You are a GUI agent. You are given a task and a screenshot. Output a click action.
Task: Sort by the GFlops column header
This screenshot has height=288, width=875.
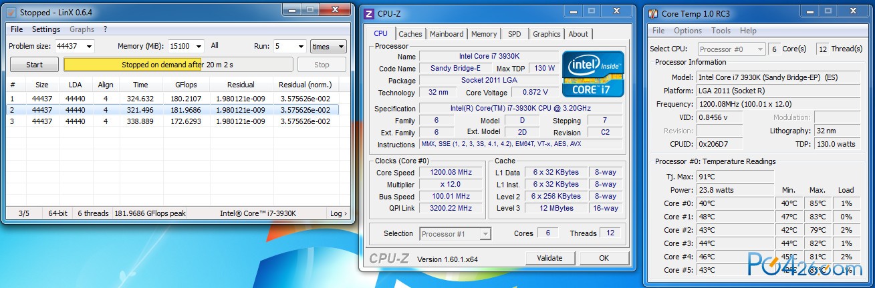[186, 85]
